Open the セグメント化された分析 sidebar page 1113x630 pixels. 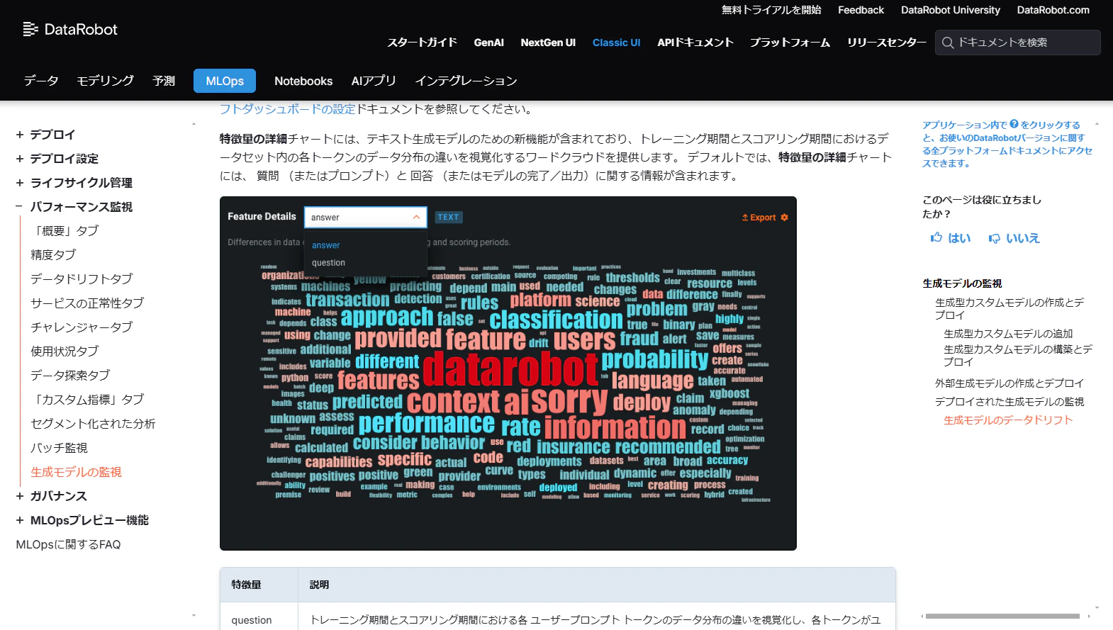coord(93,424)
